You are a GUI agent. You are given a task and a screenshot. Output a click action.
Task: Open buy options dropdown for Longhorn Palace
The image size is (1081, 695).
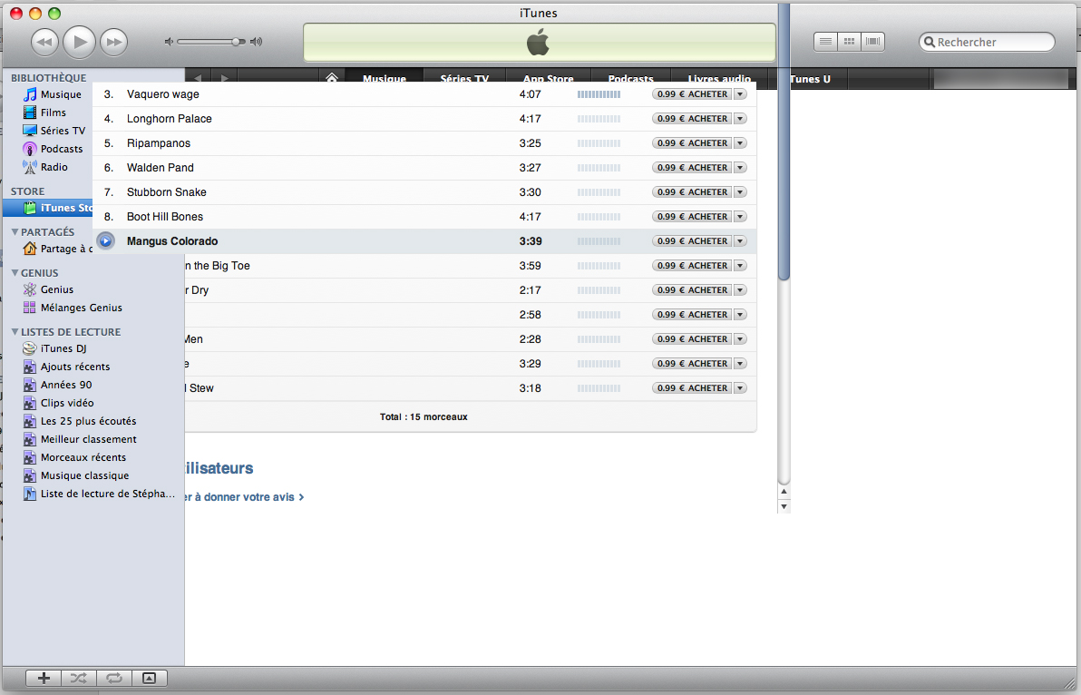click(x=740, y=119)
